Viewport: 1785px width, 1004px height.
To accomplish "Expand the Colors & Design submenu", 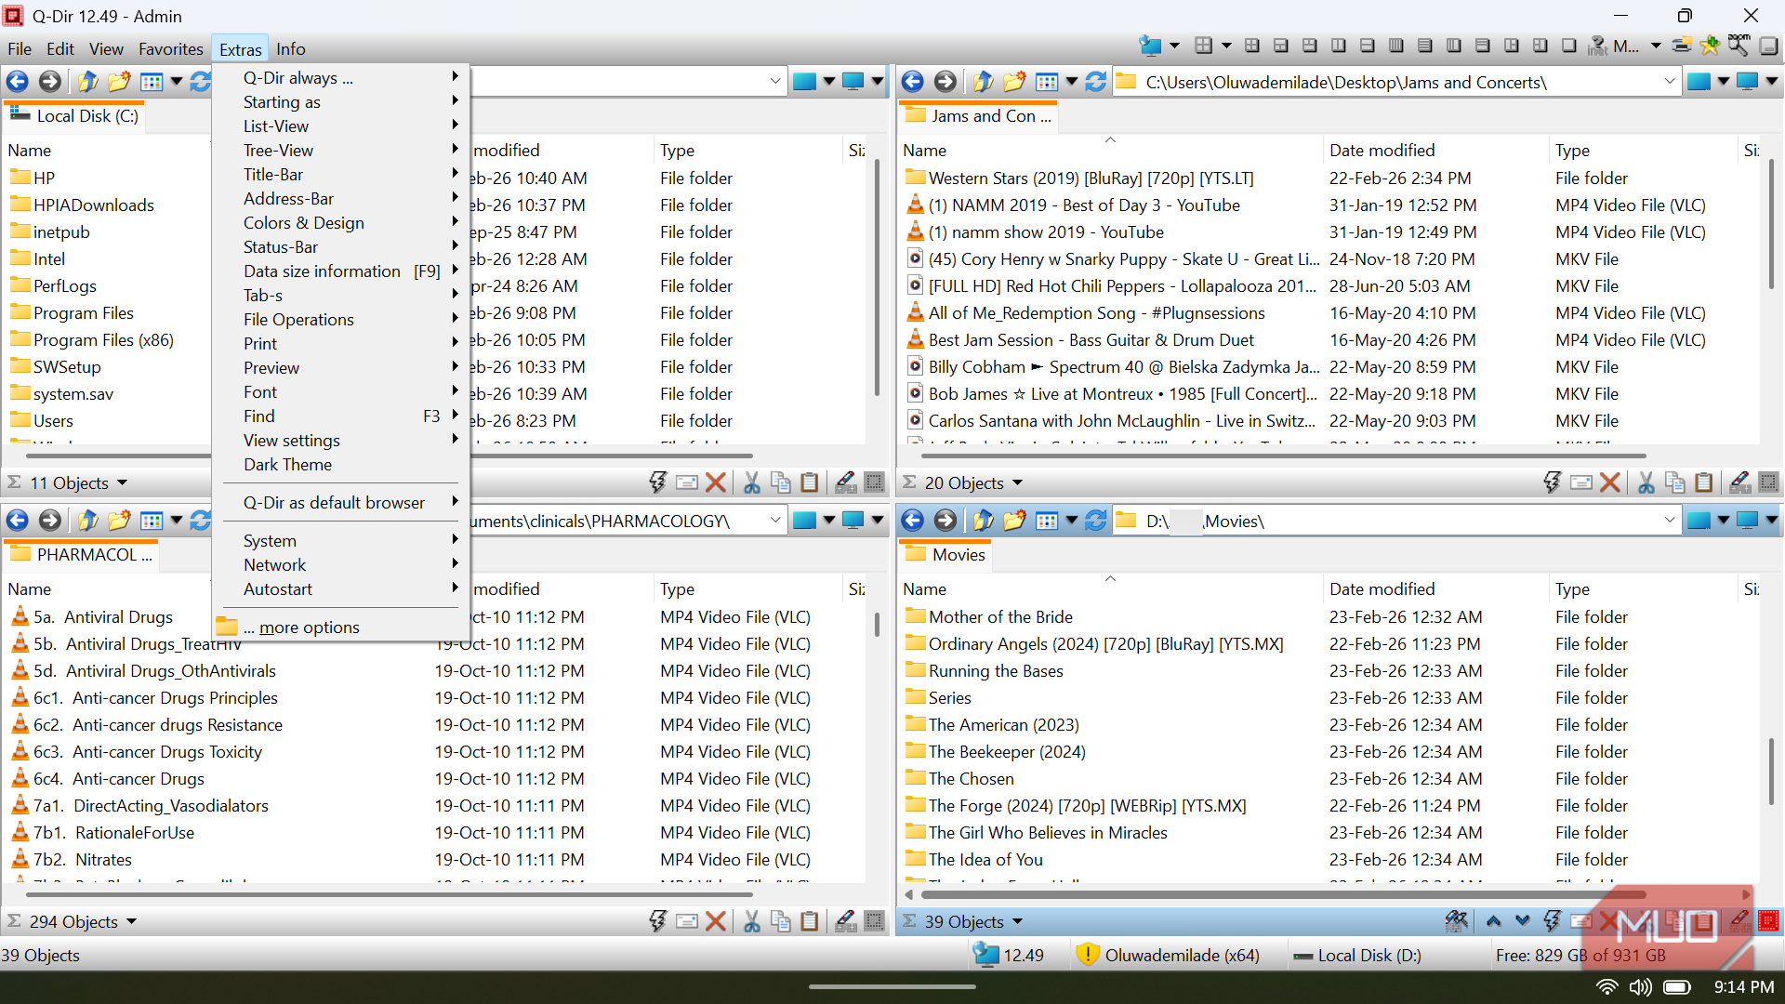I will [x=342, y=222].
